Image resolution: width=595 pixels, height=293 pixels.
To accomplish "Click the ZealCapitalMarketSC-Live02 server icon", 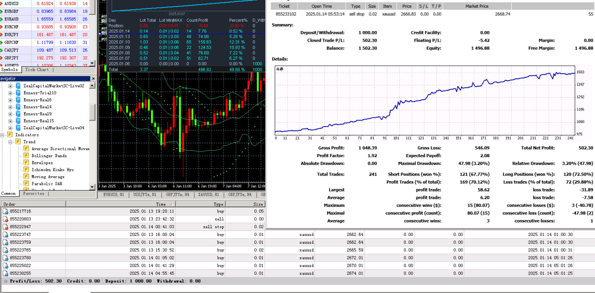I will click(18, 86).
